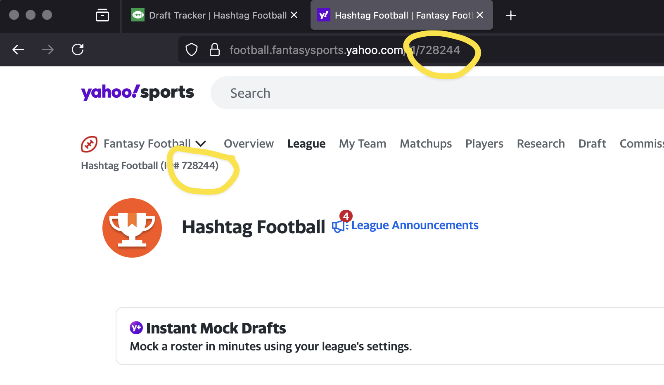The height and width of the screenshot is (385, 664).
Task: Go back with the browser back arrow
Action: 18,50
